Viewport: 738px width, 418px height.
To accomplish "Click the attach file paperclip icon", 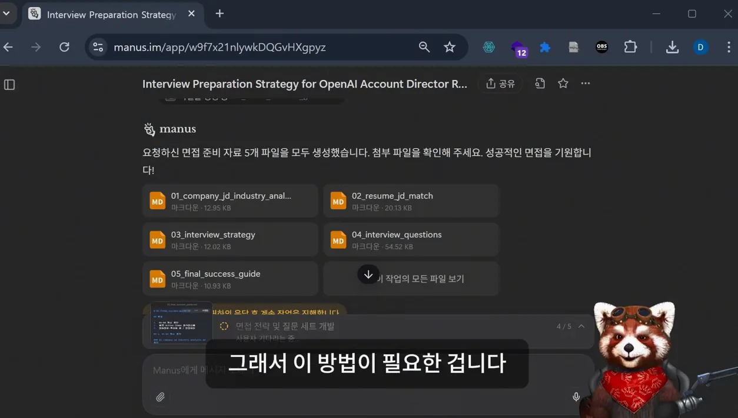I will [160, 397].
